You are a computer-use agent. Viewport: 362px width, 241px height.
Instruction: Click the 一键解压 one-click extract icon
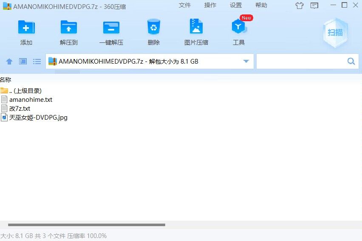pyautogui.click(x=111, y=27)
